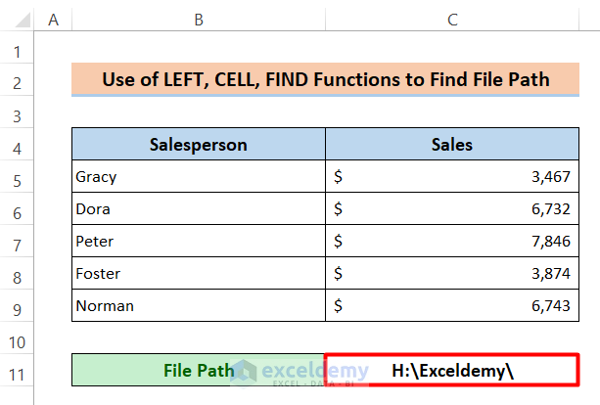Select column A header
The height and width of the screenshot is (405, 600).
[52, 20]
